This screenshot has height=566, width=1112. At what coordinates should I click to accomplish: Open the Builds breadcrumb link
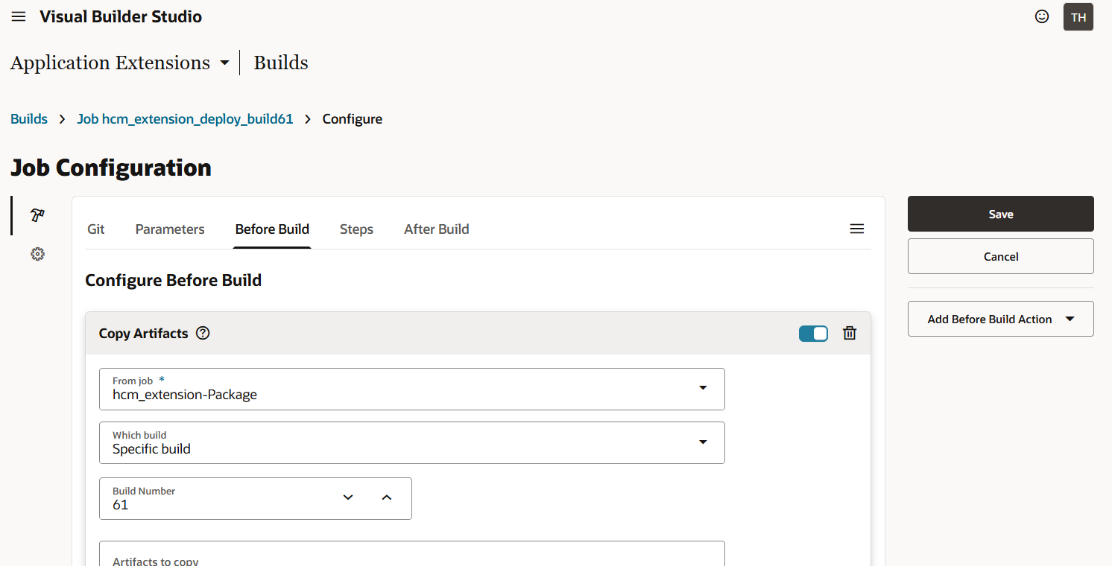[29, 119]
